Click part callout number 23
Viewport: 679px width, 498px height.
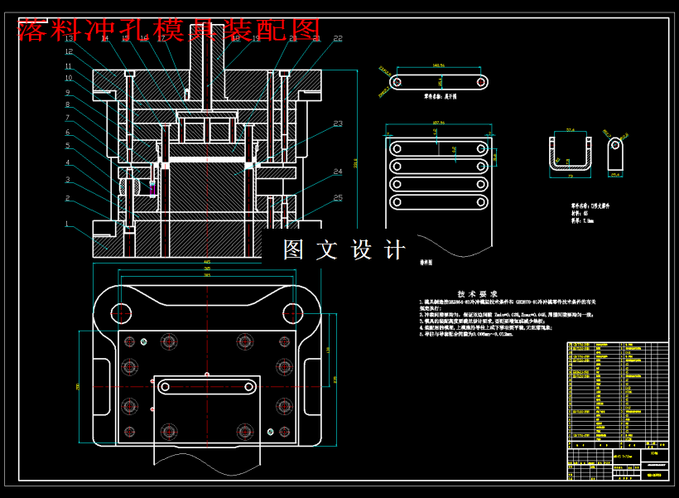click(x=338, y=123)
